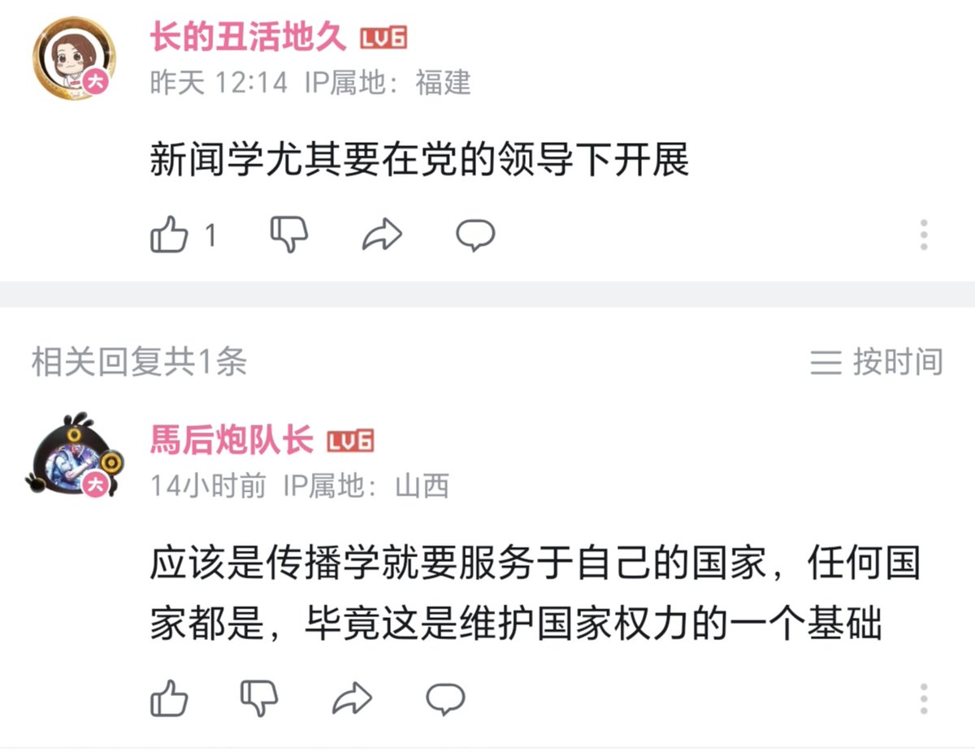Share the first comment about 新闻学
Image resolution: width=975 pixels, height=756 pixels.
(382, 235)
